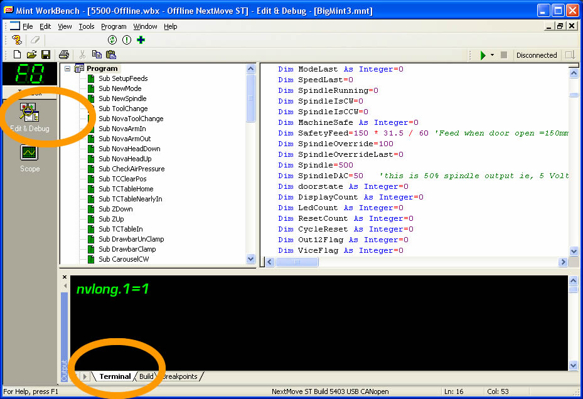Close the Output pane with its small X
This screenshot has height=399, width=583.
pyautogui.click(x=65, y=277)
